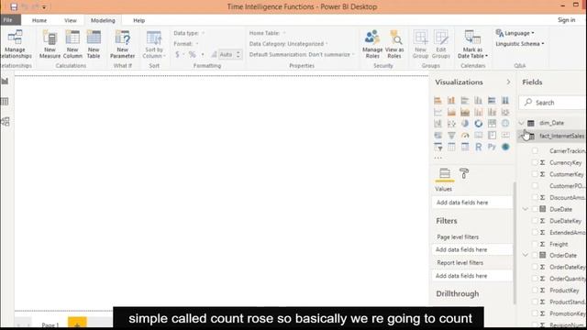The height and width of the screenshot is (330, 587).
Task: Check the CarrierTracking field checkbox
Action: (535, 151)
